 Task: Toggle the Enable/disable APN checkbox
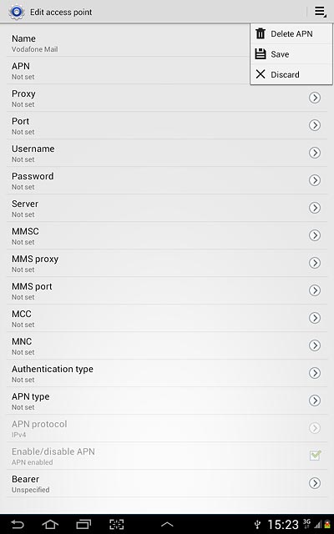(316, 456)
